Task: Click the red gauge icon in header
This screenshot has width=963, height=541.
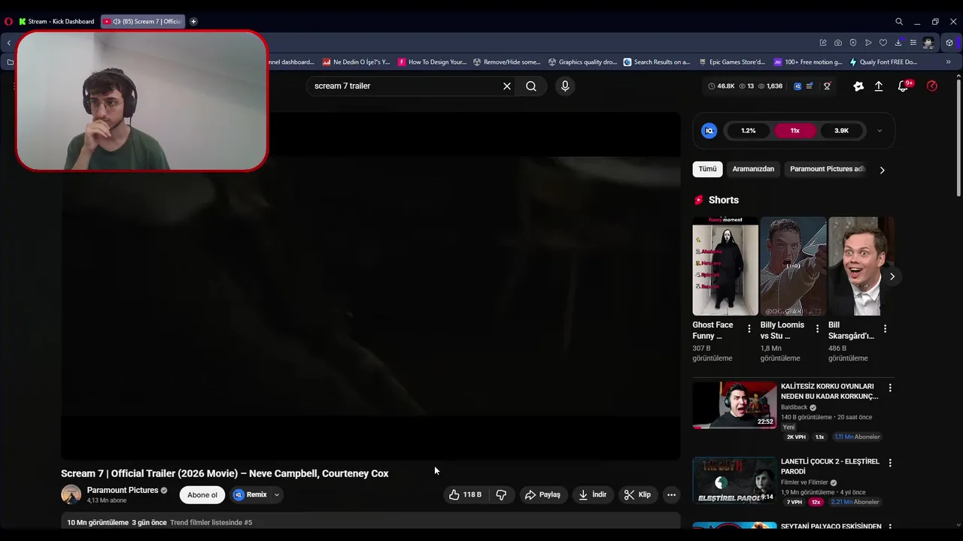Action: point(932,86)
